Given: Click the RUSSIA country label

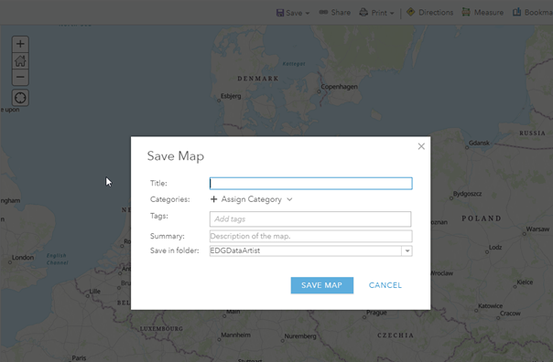Looking at the screenshot, I should (532, 133).
